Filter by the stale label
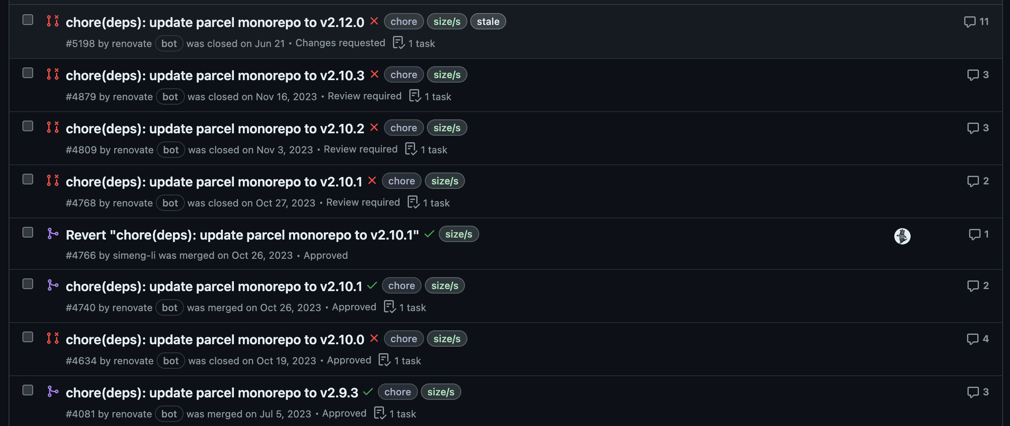 488,22
